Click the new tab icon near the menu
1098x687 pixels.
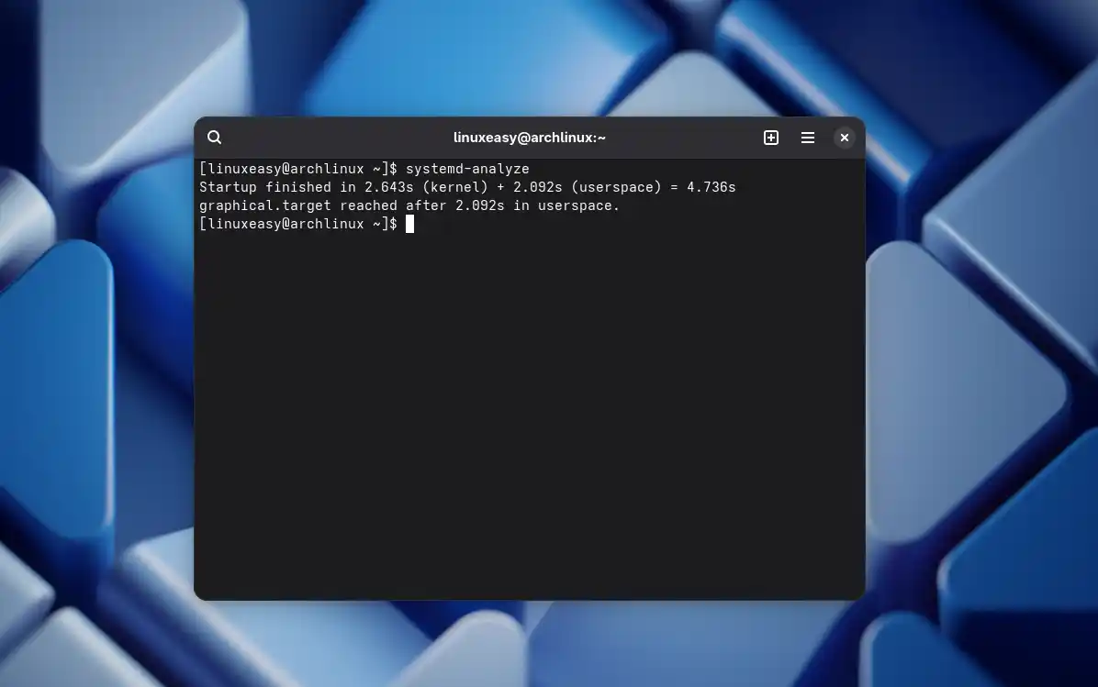click(770, 137)
